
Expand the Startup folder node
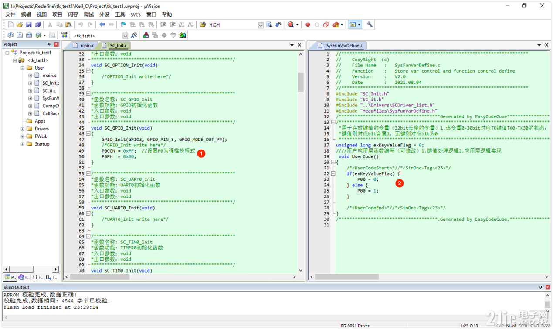(23, 144)
